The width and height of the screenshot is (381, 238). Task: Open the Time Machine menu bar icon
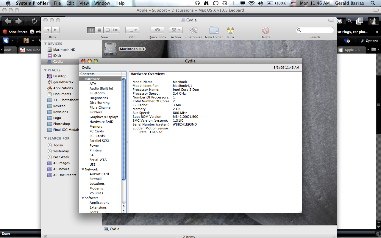(225, 3)
